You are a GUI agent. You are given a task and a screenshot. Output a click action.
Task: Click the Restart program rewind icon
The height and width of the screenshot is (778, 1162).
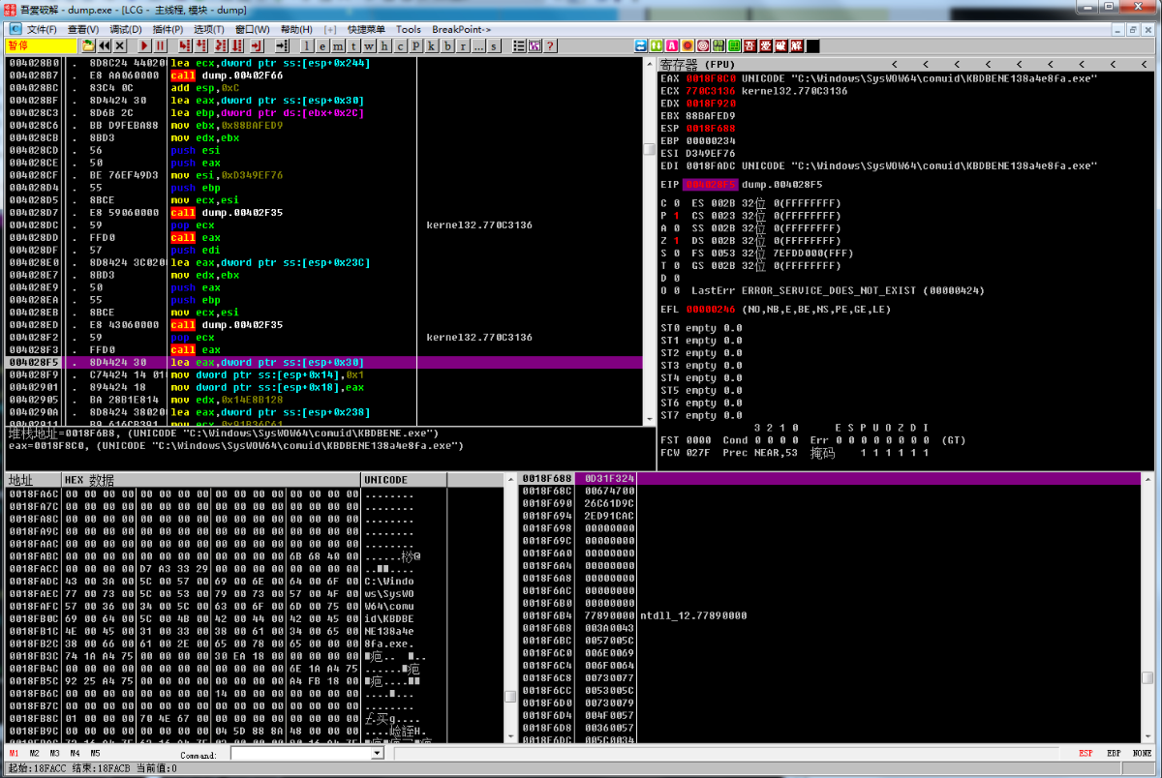[105, 45]
